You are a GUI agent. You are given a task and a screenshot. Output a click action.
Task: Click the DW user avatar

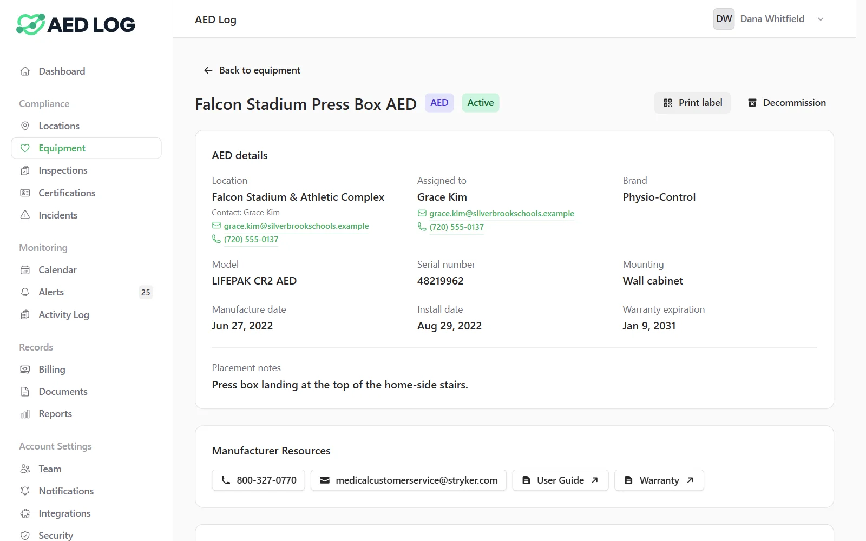[724, 19]
